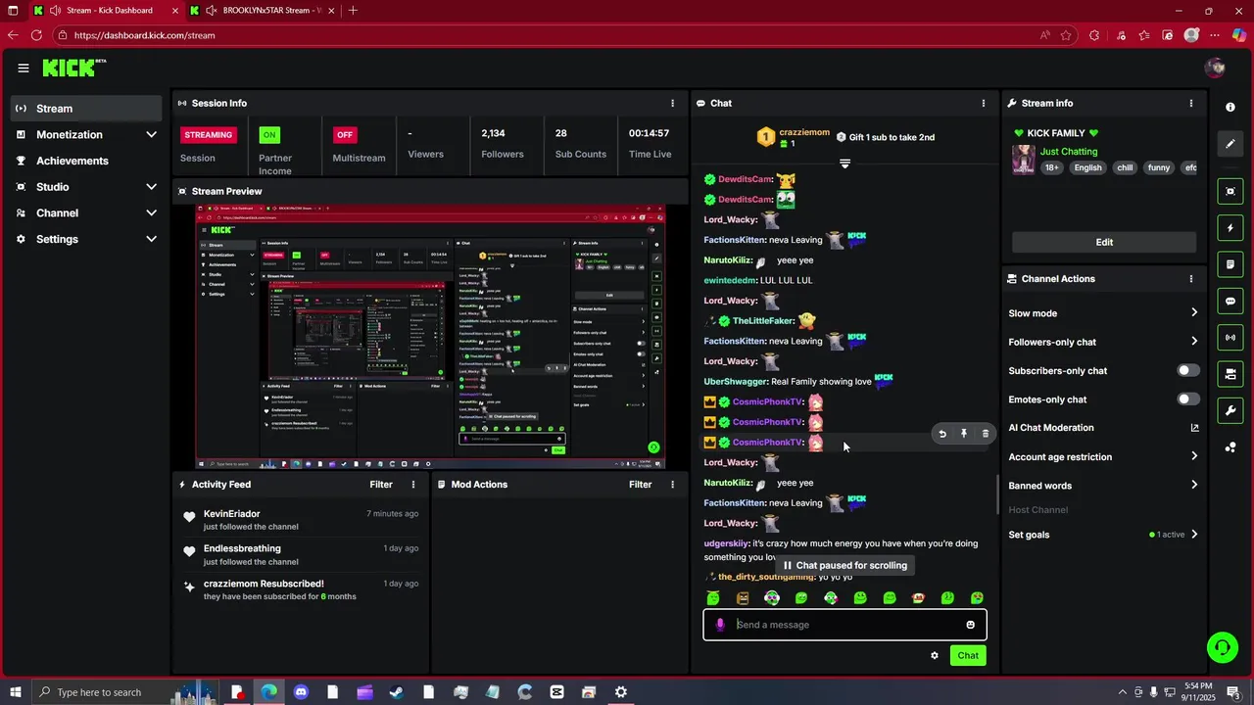Open Followers-only chat options chevron

pos(1194,342)
